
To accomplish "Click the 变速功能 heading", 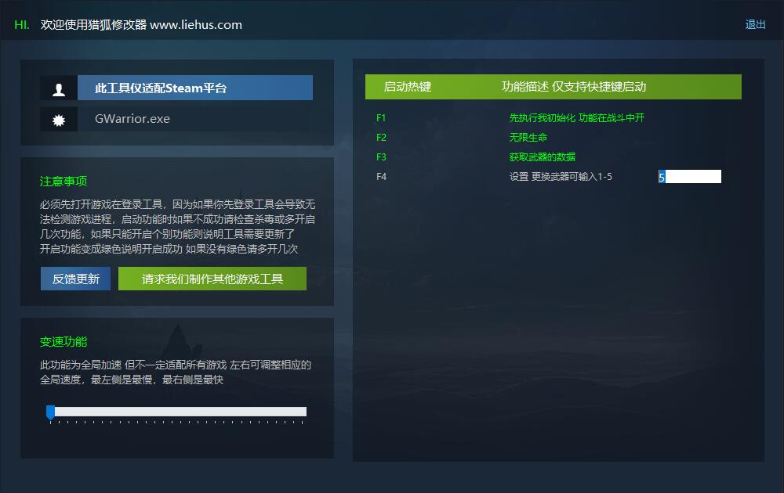I will click(x=64, y=342).
